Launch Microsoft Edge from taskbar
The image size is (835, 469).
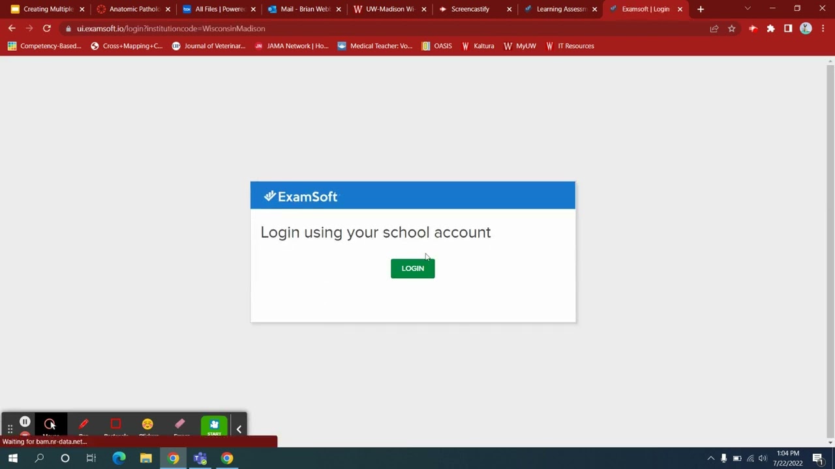(119, 459)
